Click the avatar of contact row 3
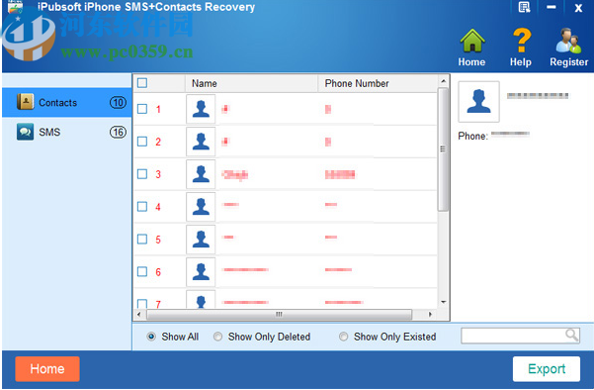This screenshot has height=390, width=594. coord(201,174)
